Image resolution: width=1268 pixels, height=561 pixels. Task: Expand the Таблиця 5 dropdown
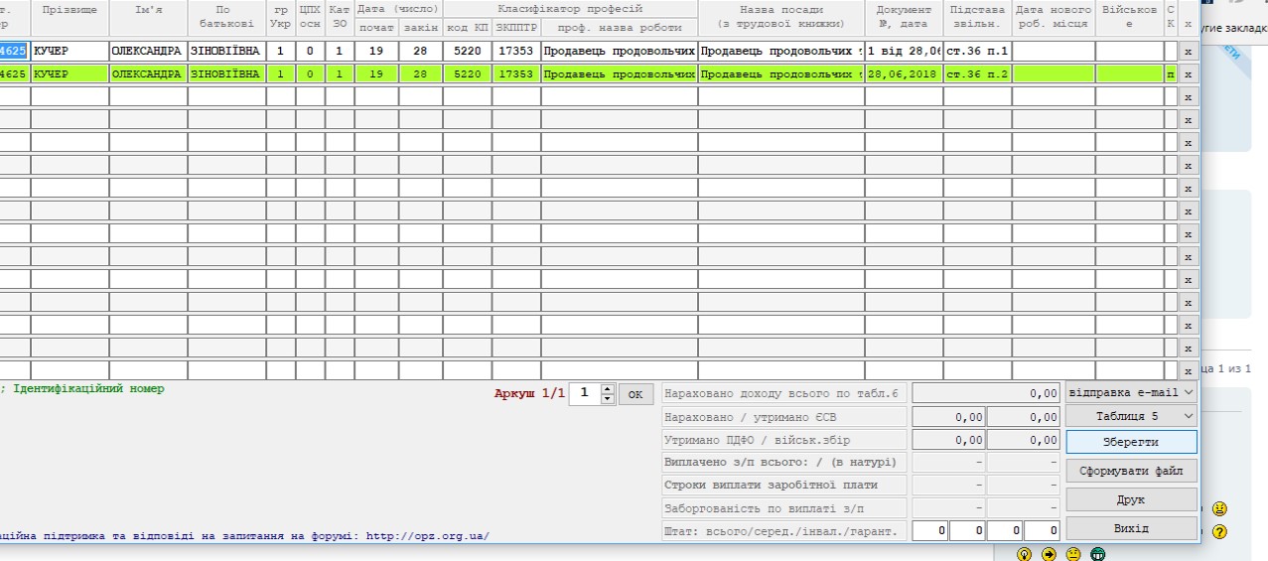[x=1131, y=416]
